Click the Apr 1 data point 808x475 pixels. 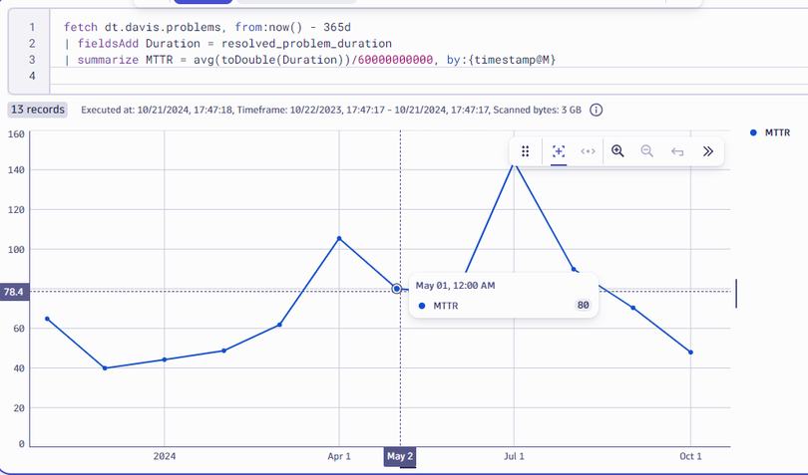[x=339, y=238]
